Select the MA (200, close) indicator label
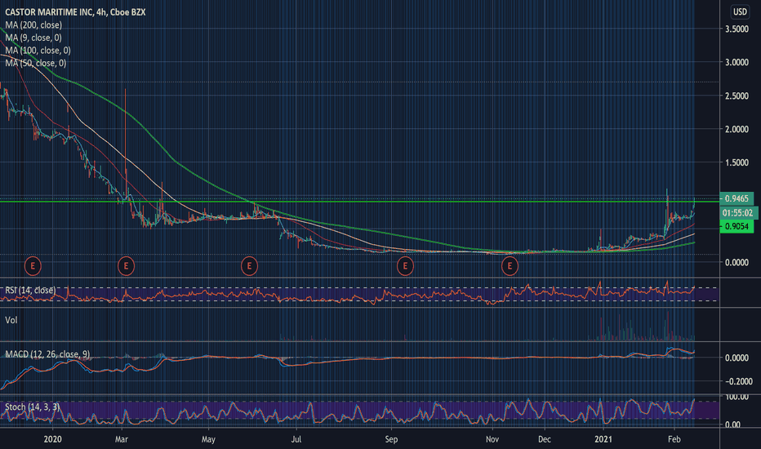Image resolution: width=761 pixels, height=449 pixels. coord(33,25)
